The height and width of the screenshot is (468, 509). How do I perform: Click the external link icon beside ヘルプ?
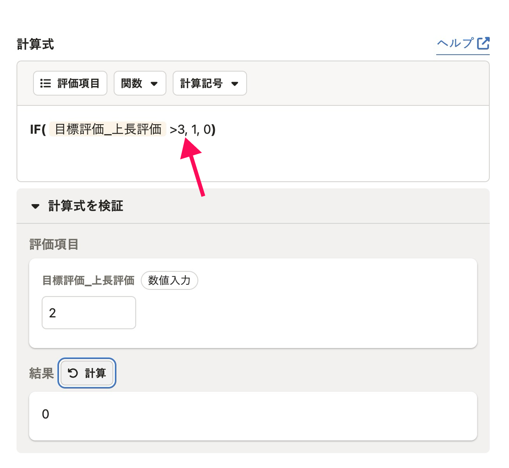[x=483, y=43]
